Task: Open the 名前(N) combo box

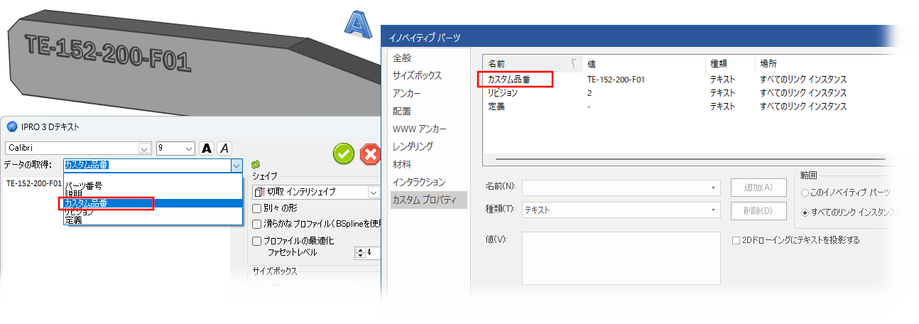Action: (x=621, y=187)
